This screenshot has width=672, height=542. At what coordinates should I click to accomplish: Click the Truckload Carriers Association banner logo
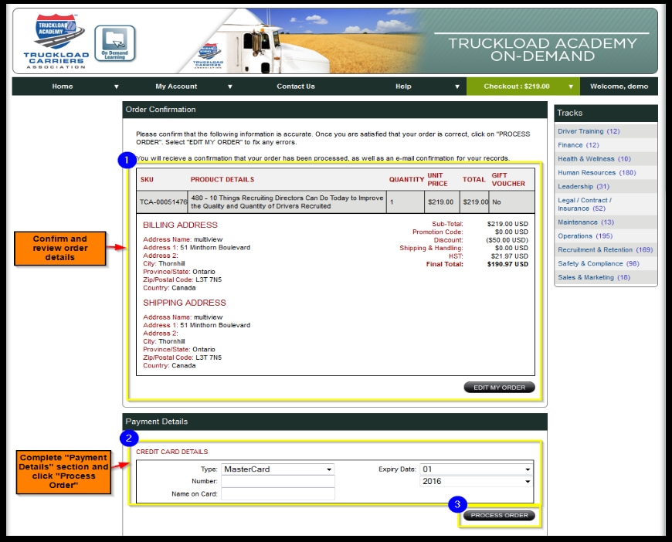(208, 56)
